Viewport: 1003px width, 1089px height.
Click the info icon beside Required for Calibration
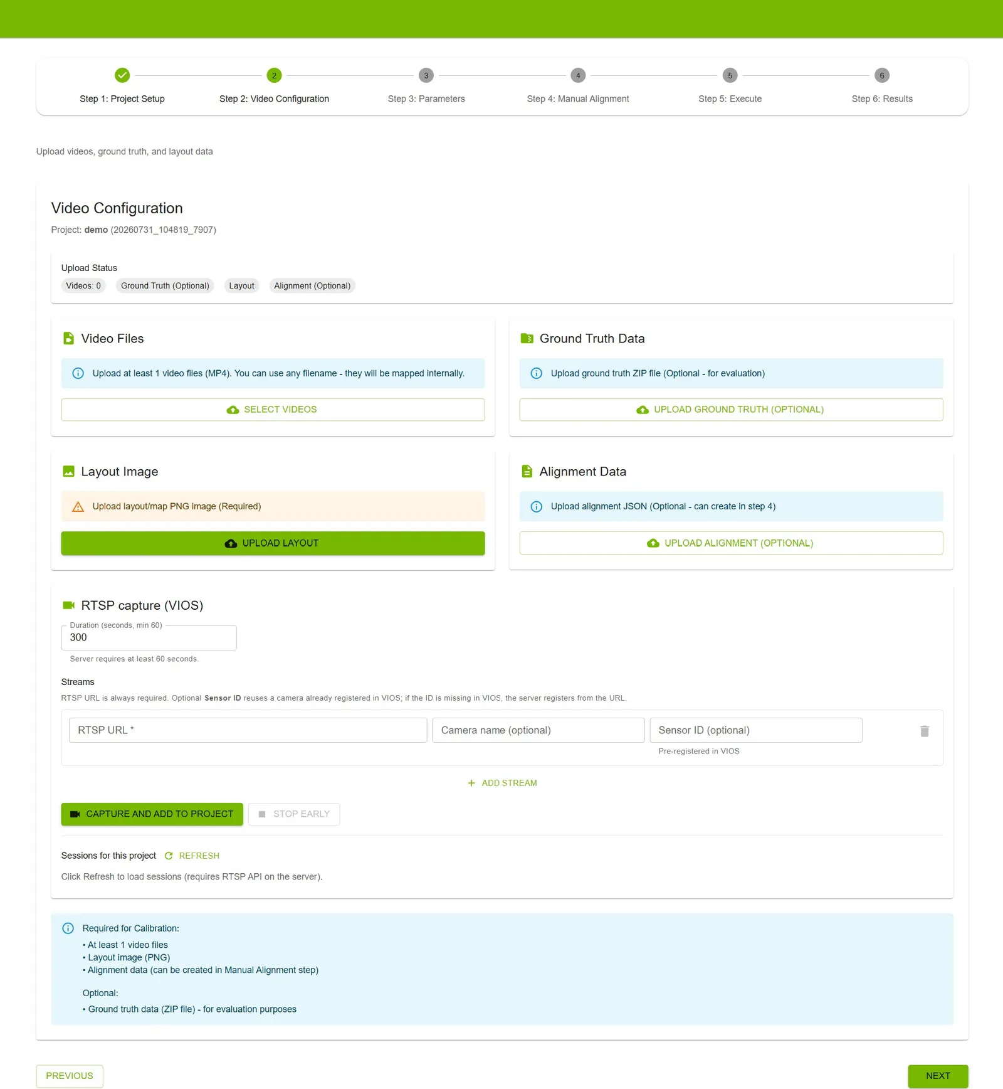click(x=68, y=928)
